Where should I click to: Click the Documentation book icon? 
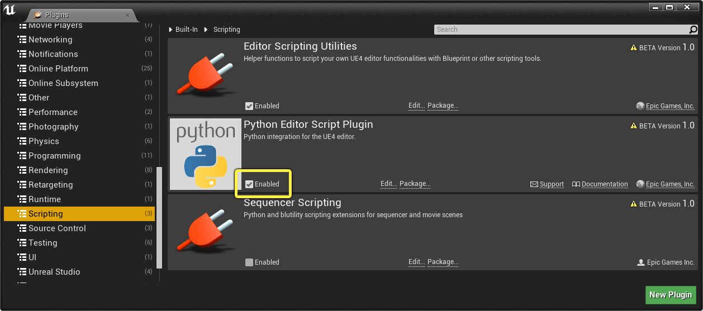pos(576,184)
